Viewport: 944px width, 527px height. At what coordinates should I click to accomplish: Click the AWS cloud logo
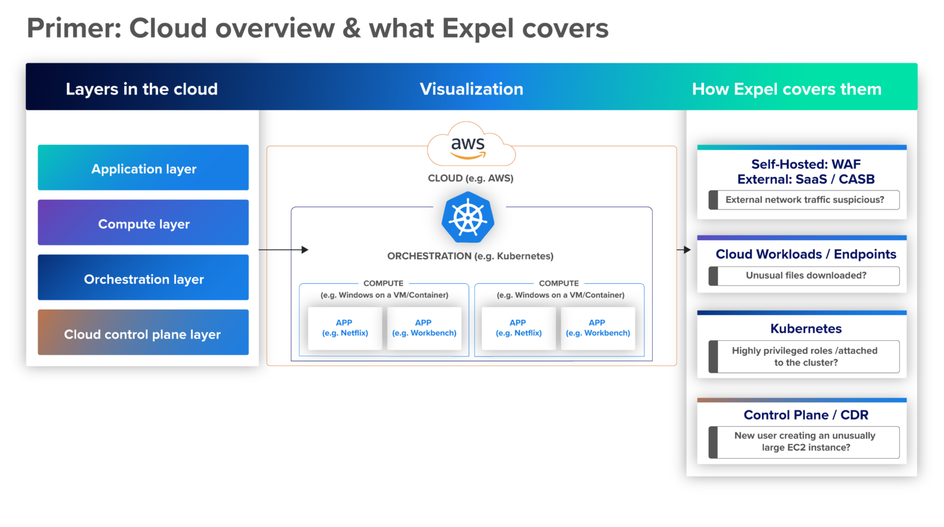point(470,144)
